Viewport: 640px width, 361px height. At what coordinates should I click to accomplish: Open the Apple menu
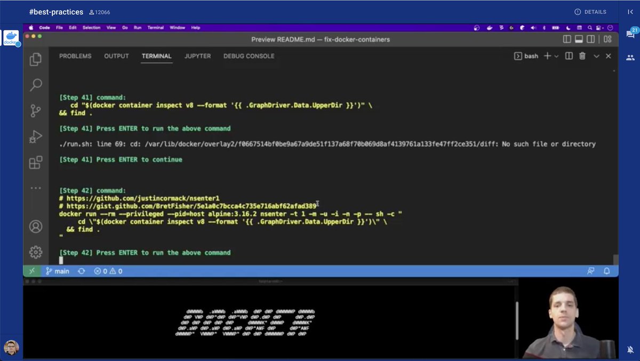tap(31, 28)
